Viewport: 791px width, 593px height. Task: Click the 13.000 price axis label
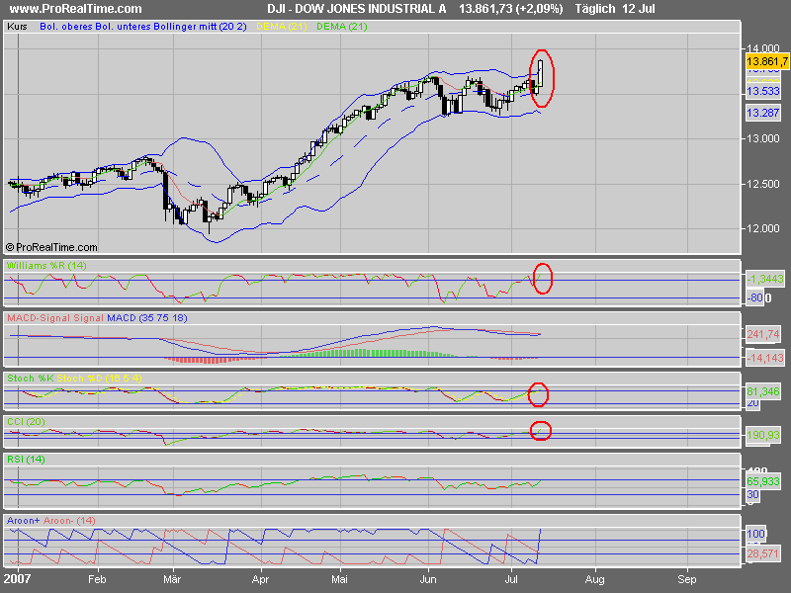[762, 138]
